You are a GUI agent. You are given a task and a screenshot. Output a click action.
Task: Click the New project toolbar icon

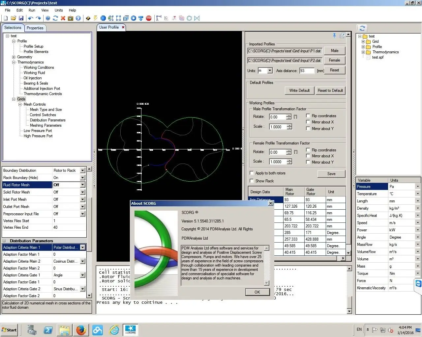(6, 18)
